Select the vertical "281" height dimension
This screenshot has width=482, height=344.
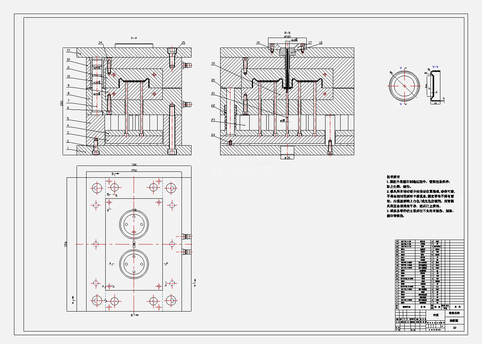coord(62,104)
